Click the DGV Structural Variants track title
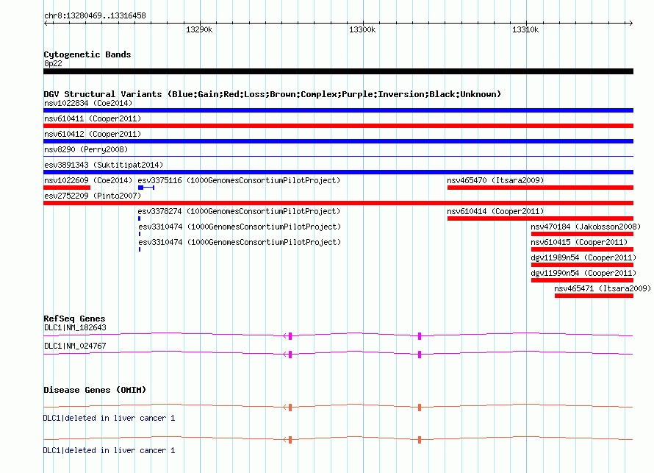This screenshot has width=654, height=473. point(272,94)
